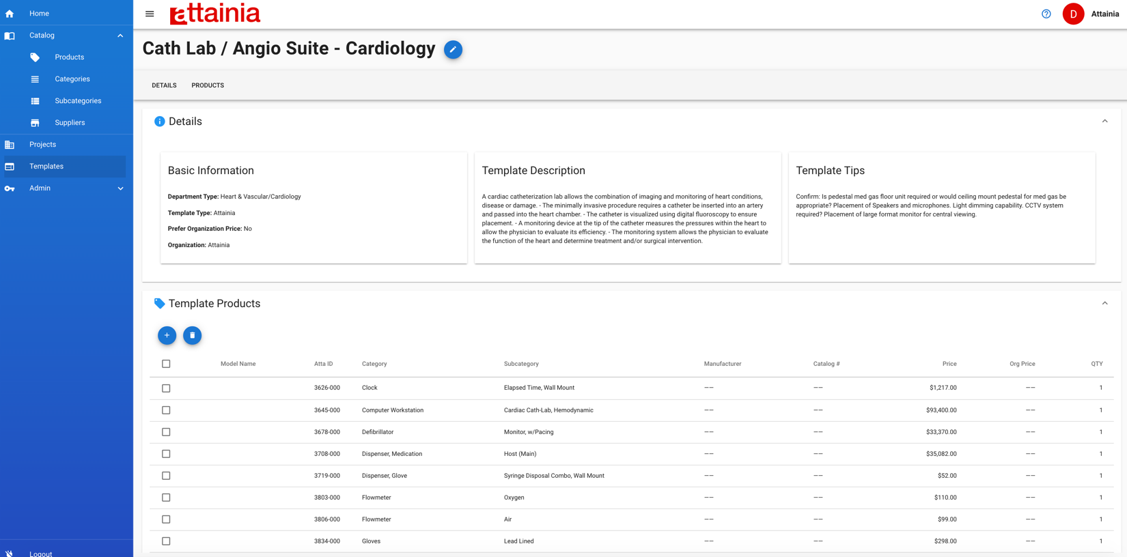Delete selected products with trash icon
The width and height of the screenshot is (1127, 557).
pyautogui.click(x=193, y=335)
